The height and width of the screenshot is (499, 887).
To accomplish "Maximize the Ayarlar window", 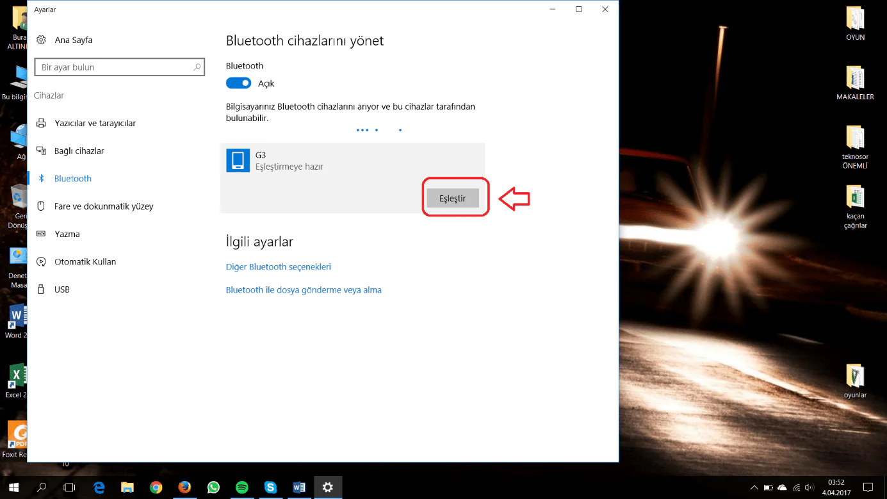I will coord(579,10).
